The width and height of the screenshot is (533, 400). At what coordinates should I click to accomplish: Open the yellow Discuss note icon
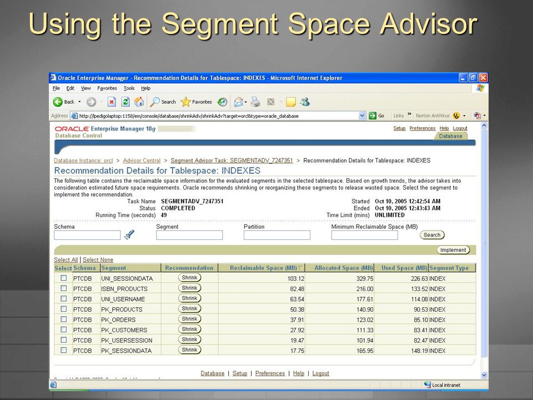(291, 102)
